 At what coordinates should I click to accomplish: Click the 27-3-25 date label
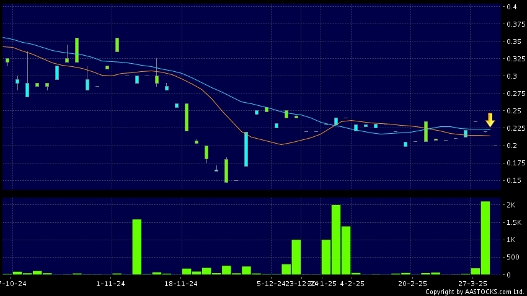[x=472, y=284]
